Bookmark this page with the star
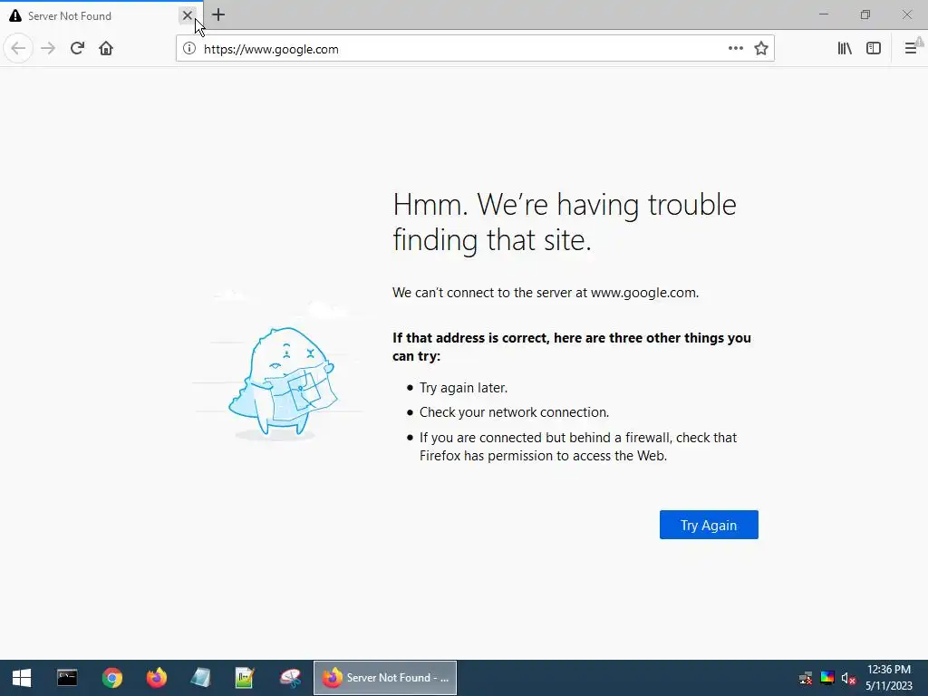The image size is (928, 696). [761, 49]
